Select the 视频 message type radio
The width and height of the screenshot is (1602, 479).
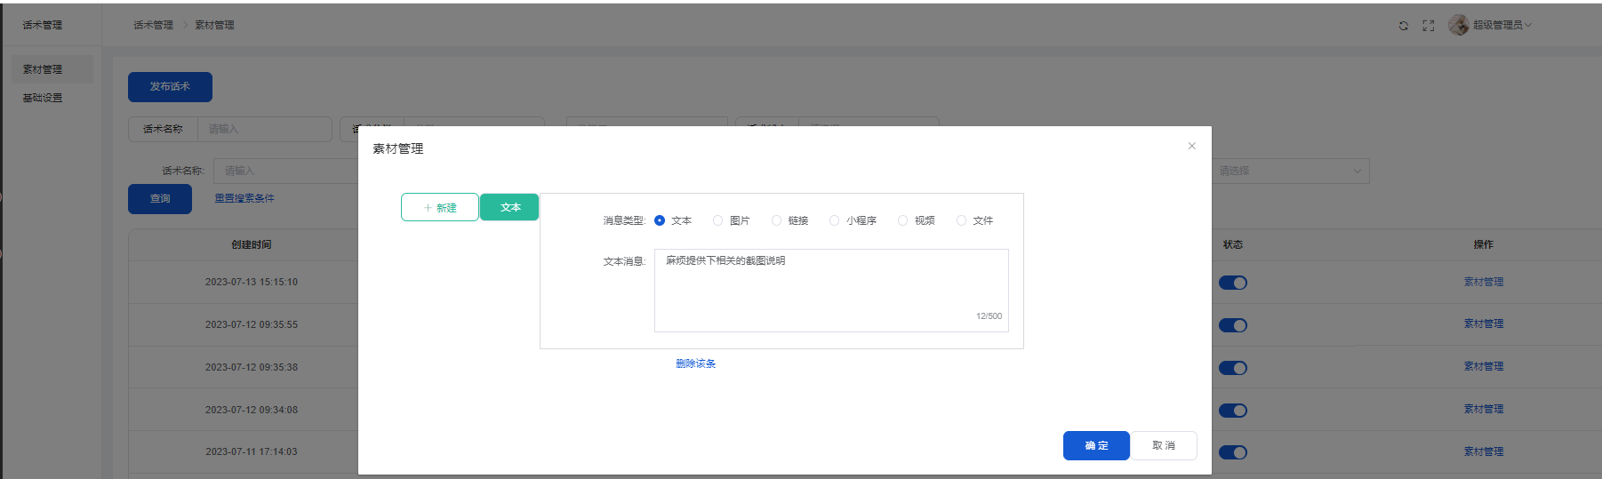(x=902, y=220)
